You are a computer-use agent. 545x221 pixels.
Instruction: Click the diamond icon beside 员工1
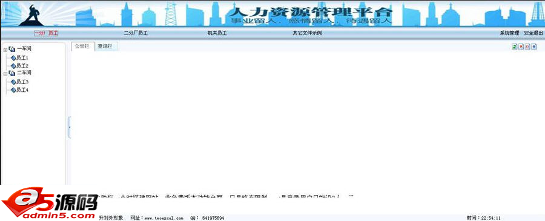[13, 58]
